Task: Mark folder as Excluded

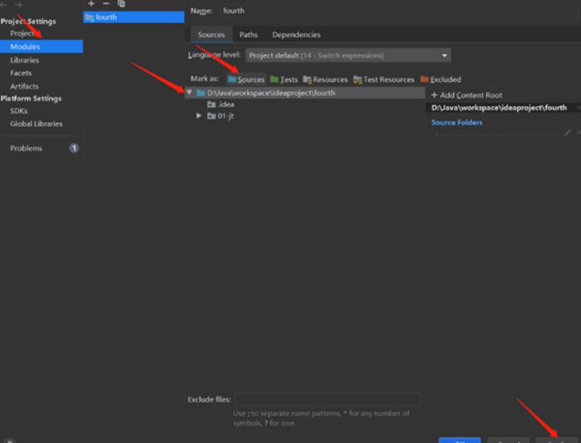Action: (441, 79)
